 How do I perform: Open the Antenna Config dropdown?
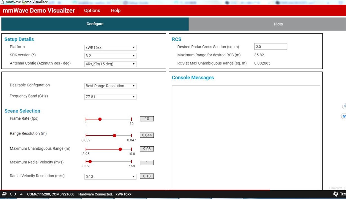click(x=111, y=64)
